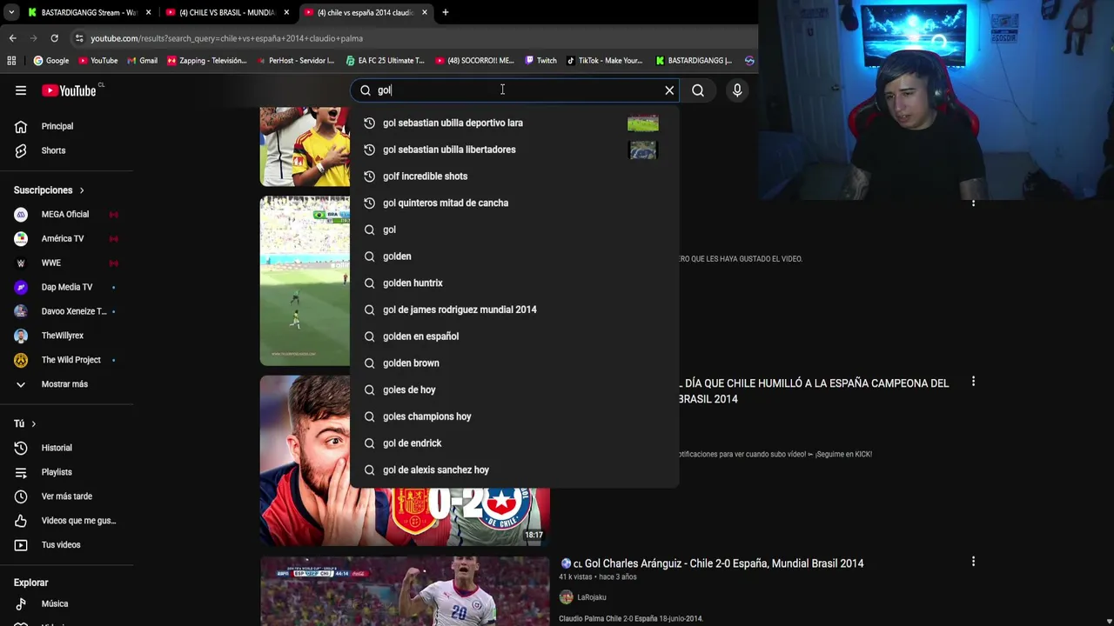Image resolution: width=1114 pixels, height=626 pixels.
Task: Select suggestion 'golf incredible shots'
Action: coord(513,176)
